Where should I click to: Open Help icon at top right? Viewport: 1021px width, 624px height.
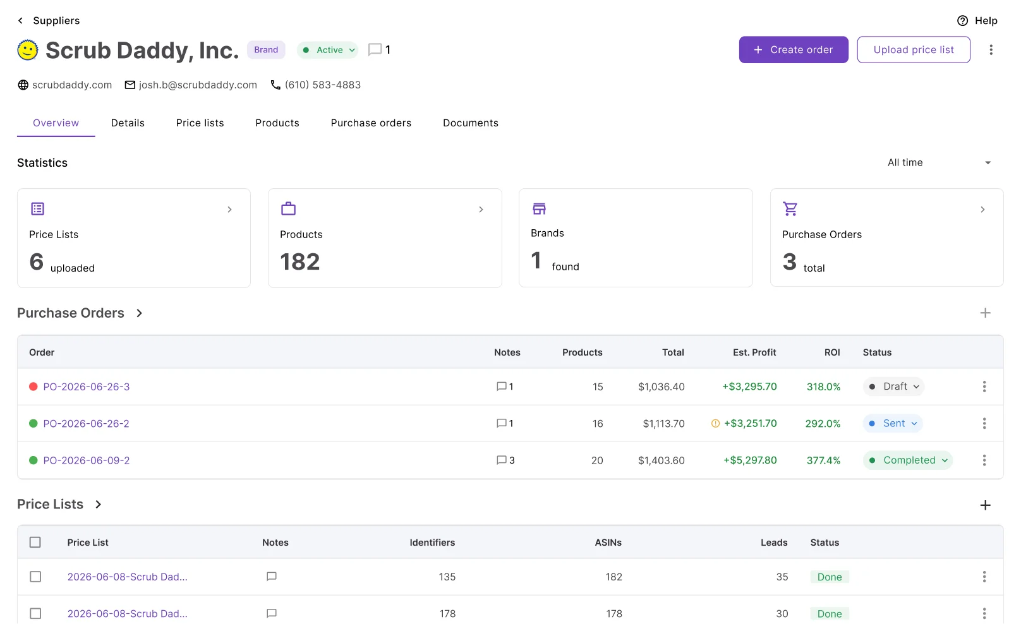962,21
